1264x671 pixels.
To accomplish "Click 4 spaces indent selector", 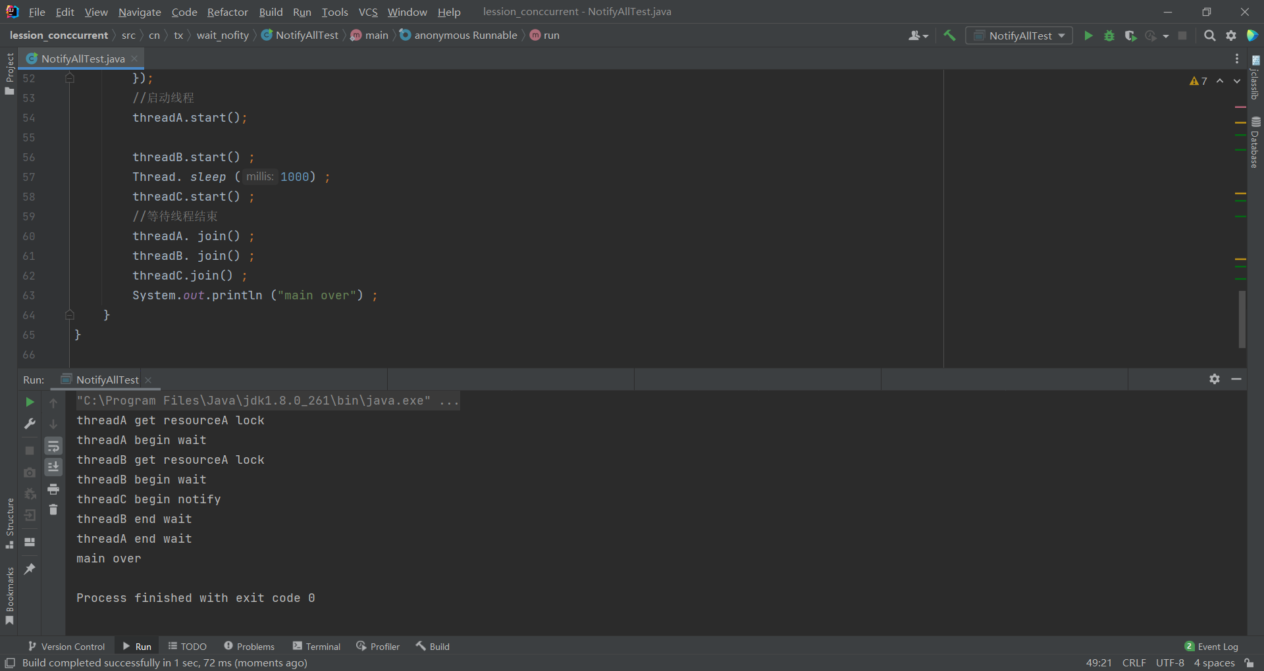I will tap(1215, 662).
